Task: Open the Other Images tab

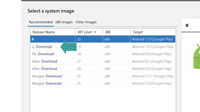Action: 86,22
